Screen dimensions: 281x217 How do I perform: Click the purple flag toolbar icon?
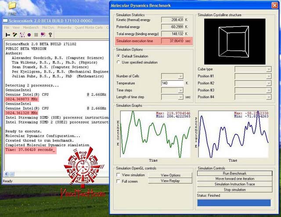point(43,35)
